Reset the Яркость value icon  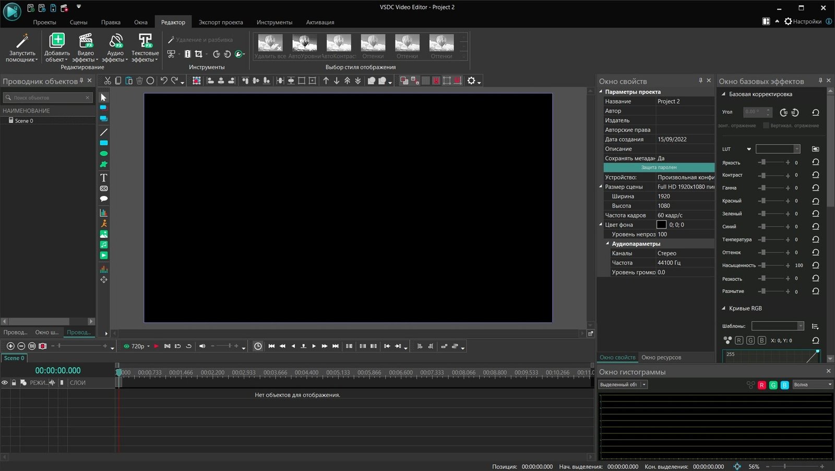[816, 162]
